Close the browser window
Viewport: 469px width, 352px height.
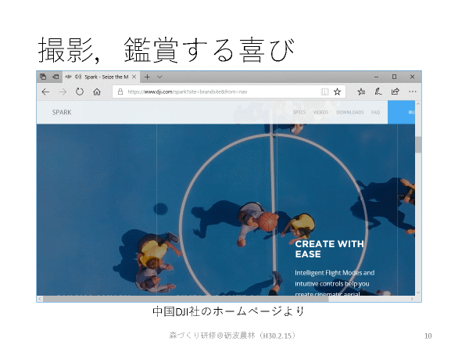[x=412, y=77]
